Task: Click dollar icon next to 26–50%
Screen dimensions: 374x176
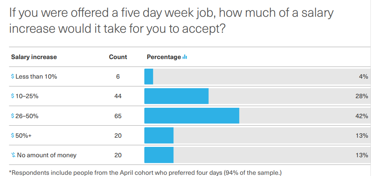Action: [x=13, y=116]
